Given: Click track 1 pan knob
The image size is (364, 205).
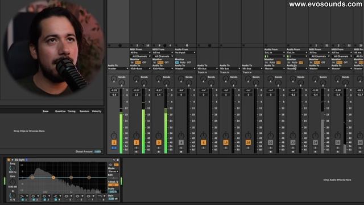Looking at the screenshot, I should [114, 136].
